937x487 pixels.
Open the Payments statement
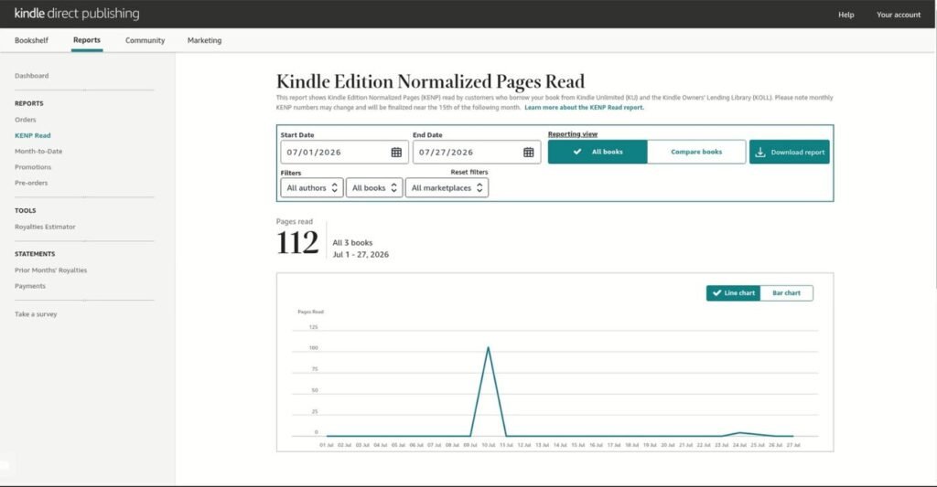click(x=30, y=286)
